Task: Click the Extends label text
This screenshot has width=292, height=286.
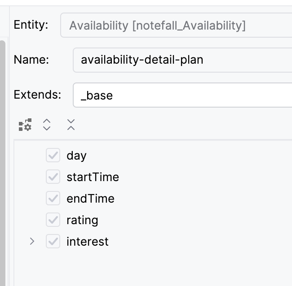Action: pyautogui.click(x=37, y=95)
